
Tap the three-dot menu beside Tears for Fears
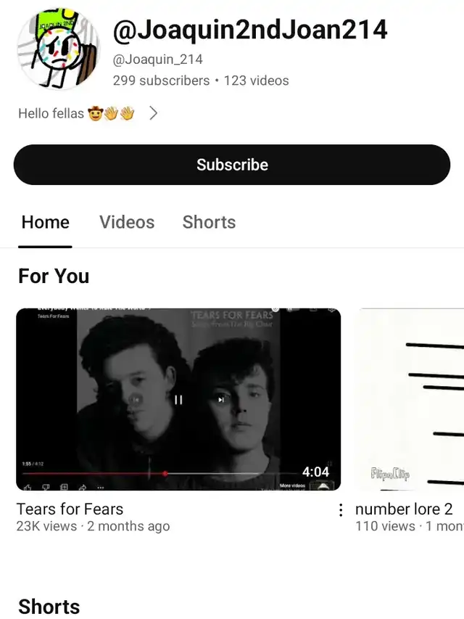point(341,510)
